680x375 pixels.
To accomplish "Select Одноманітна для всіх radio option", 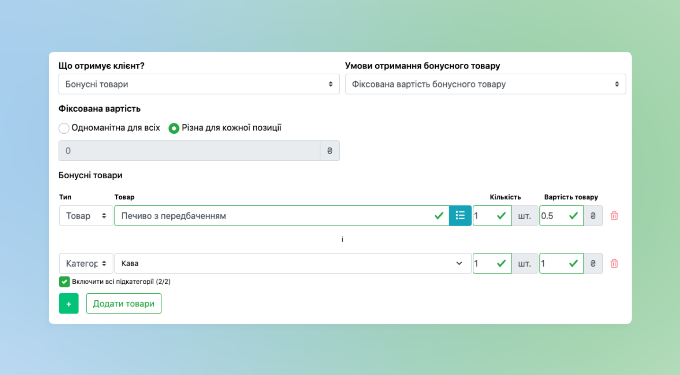I will [x=64, y=128].
